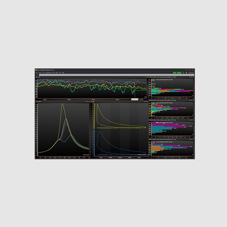Click the 'Pmax cyl2 bar' chart title
The width and height of the screenshot is (227, 227).
click(x=164, y=103)
